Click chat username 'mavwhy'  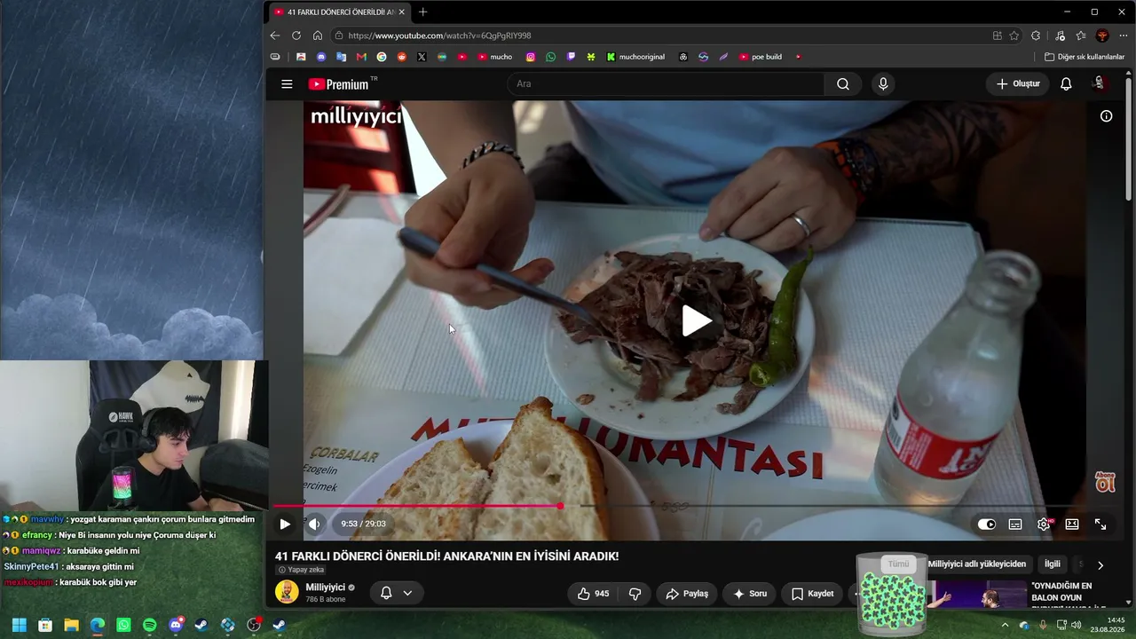tap(47, 519)
